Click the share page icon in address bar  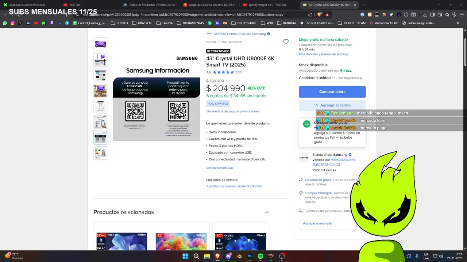click(310, 15)
